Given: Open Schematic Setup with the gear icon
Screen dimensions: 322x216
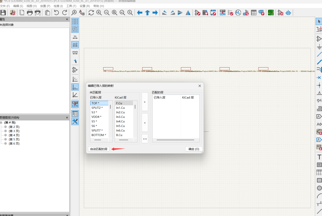Looking at the screenshot, I should pos(13,13).
